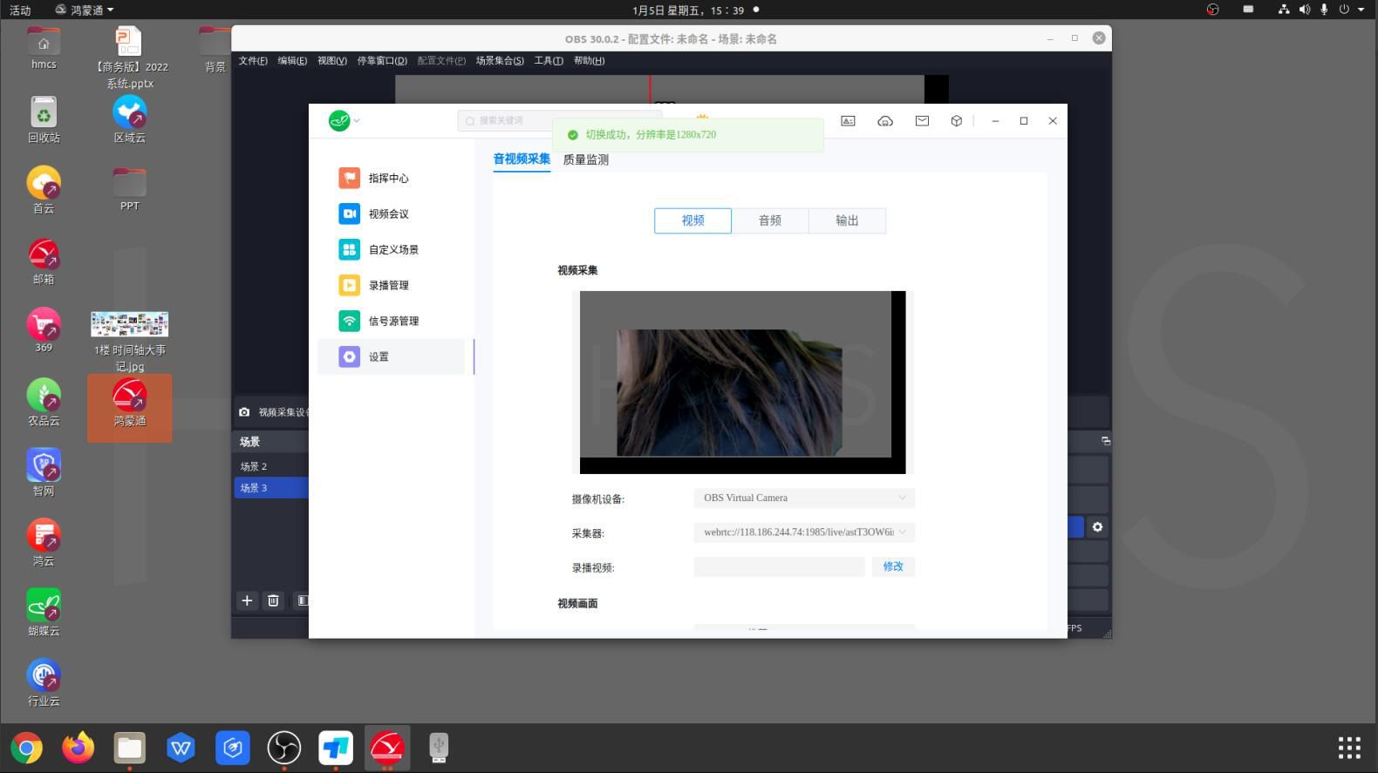Open 录播管理 in the sidebar
The image size is (1378, 773).
click(x=388, y=286)
